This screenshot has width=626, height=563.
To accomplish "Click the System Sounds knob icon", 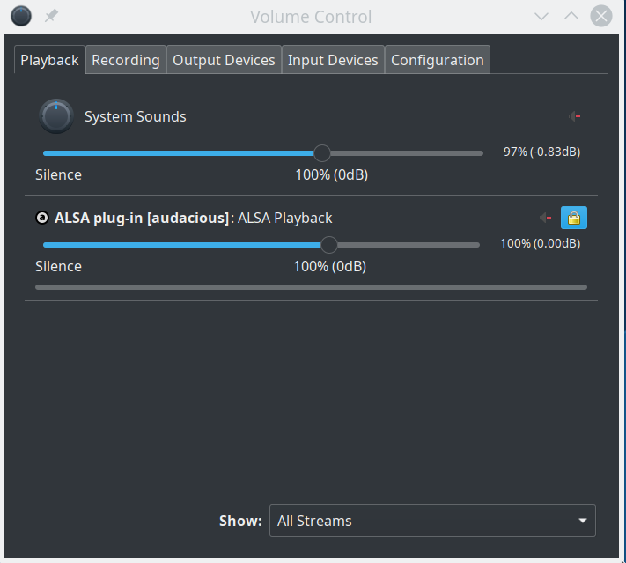I will point(55,116).
